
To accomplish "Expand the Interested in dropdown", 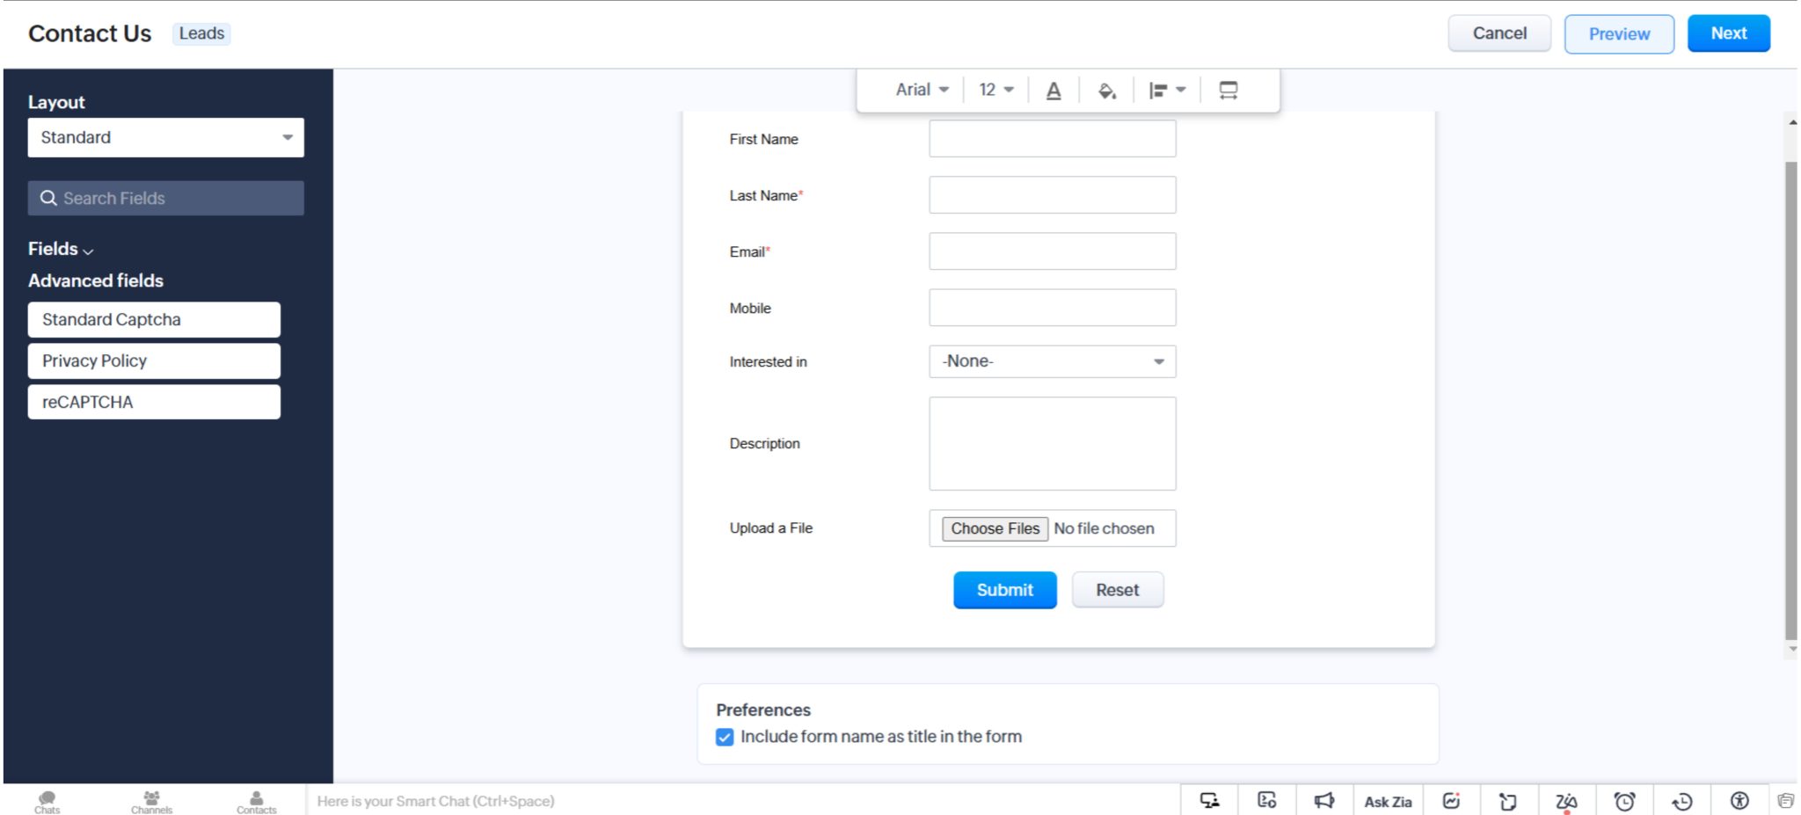I will [1052, 361].
